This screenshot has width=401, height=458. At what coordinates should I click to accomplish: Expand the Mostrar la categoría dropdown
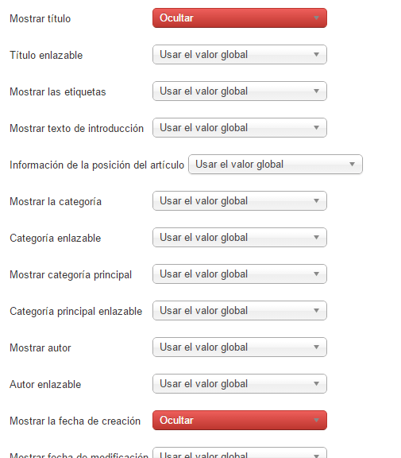(240, 201)
